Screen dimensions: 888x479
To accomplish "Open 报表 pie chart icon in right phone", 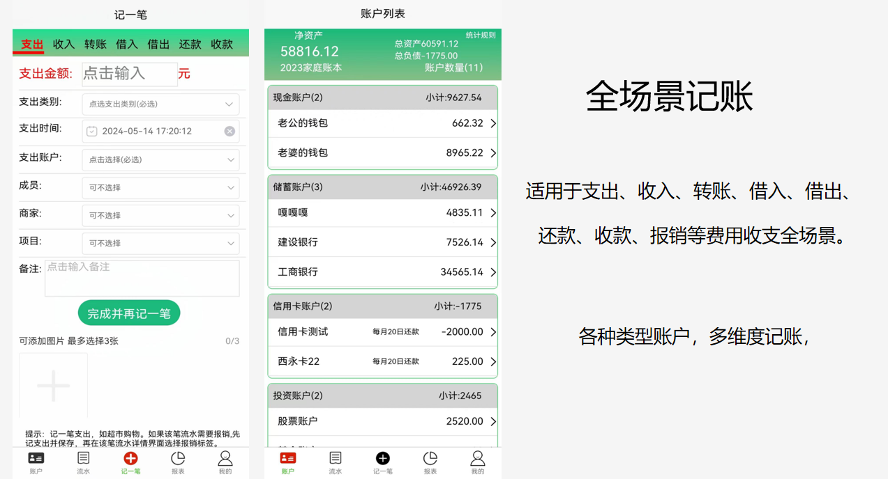I will tap(430, 459).
